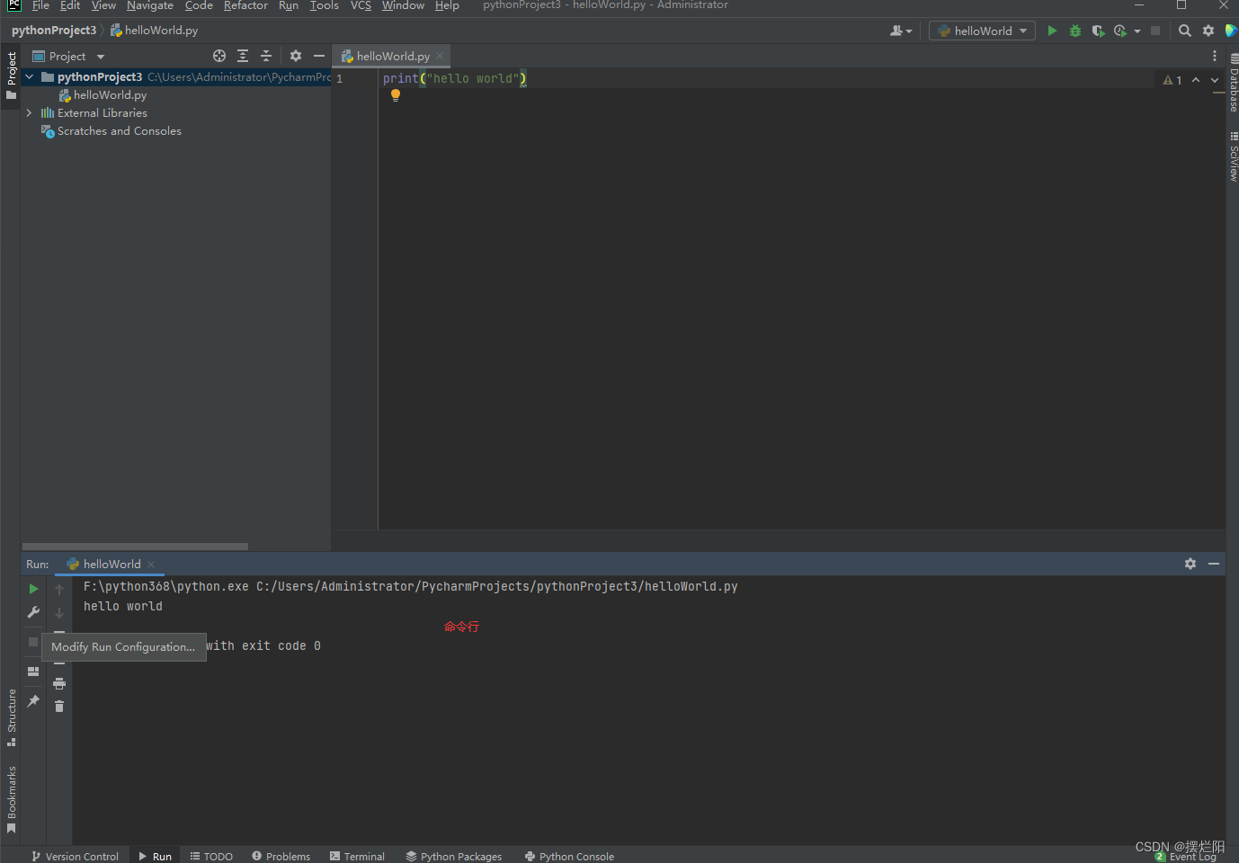Click the Project tree horizontal scrollbar
The image size is (1239, 863).
pos(135,546)
